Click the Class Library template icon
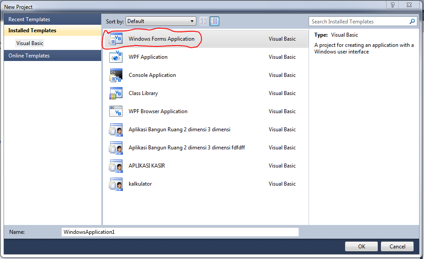 [x=116, y=93]
